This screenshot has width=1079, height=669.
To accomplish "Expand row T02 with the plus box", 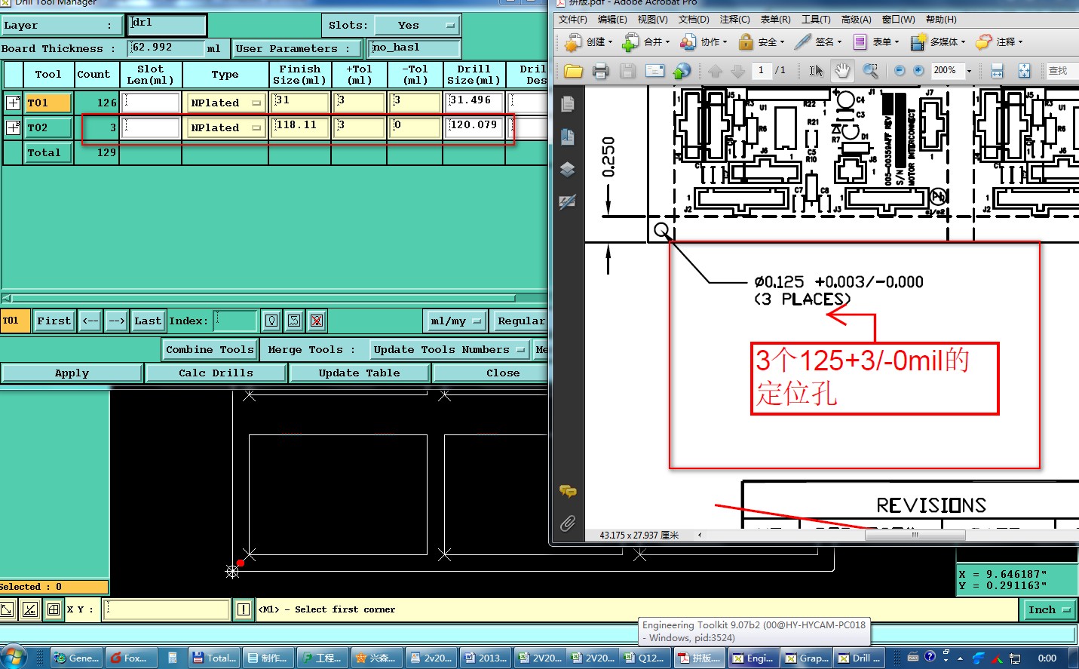I will [x=13, y=127].
